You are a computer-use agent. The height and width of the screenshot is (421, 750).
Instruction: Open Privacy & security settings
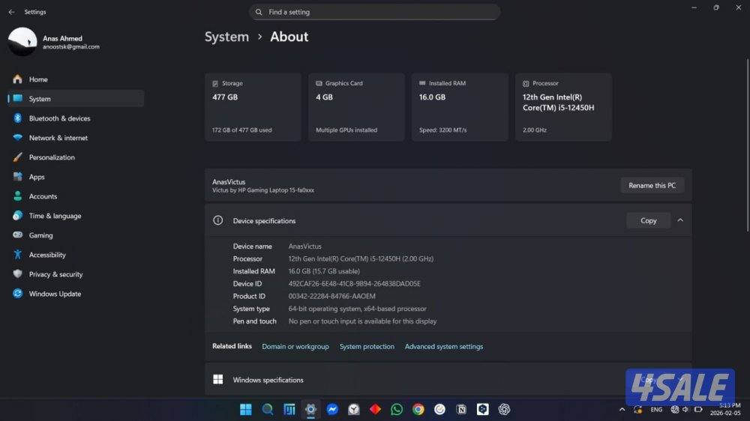point(76,274)
